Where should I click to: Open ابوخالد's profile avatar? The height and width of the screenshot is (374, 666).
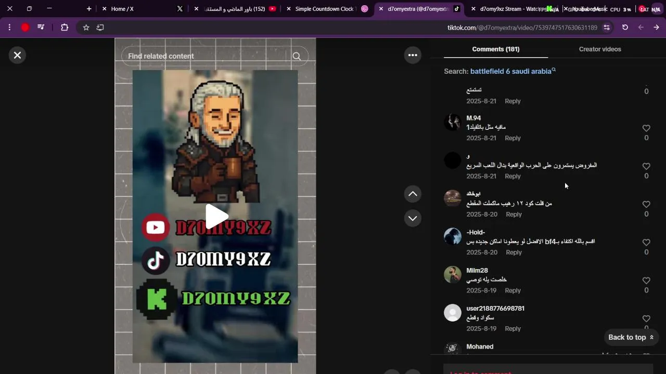(453, 198)
